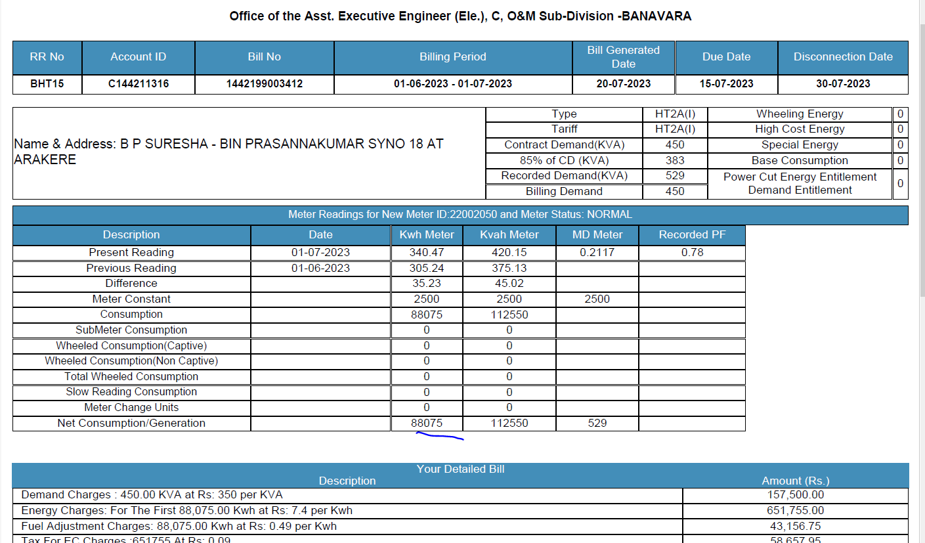Select demand charges amount 157,500.00
925x543 pixels.
pos(796,496)
